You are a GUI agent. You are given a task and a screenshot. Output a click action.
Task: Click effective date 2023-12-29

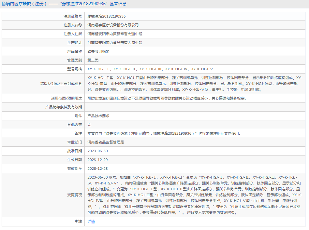click(97, 160)
